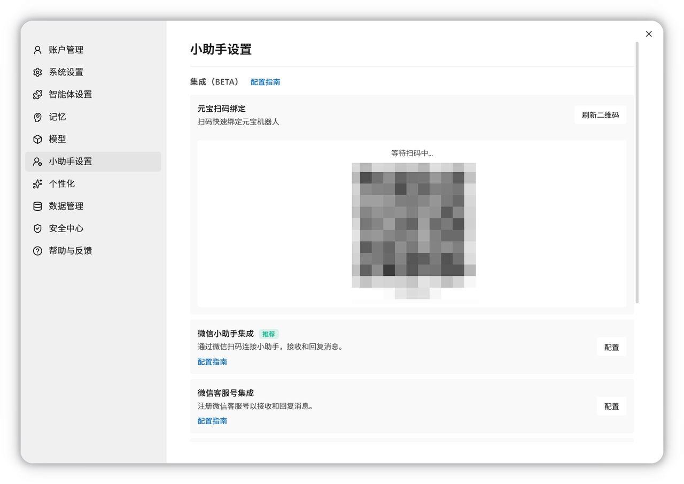Click 配置 for 微信客服号集成

pyautogui.click(x=611, y=406)
